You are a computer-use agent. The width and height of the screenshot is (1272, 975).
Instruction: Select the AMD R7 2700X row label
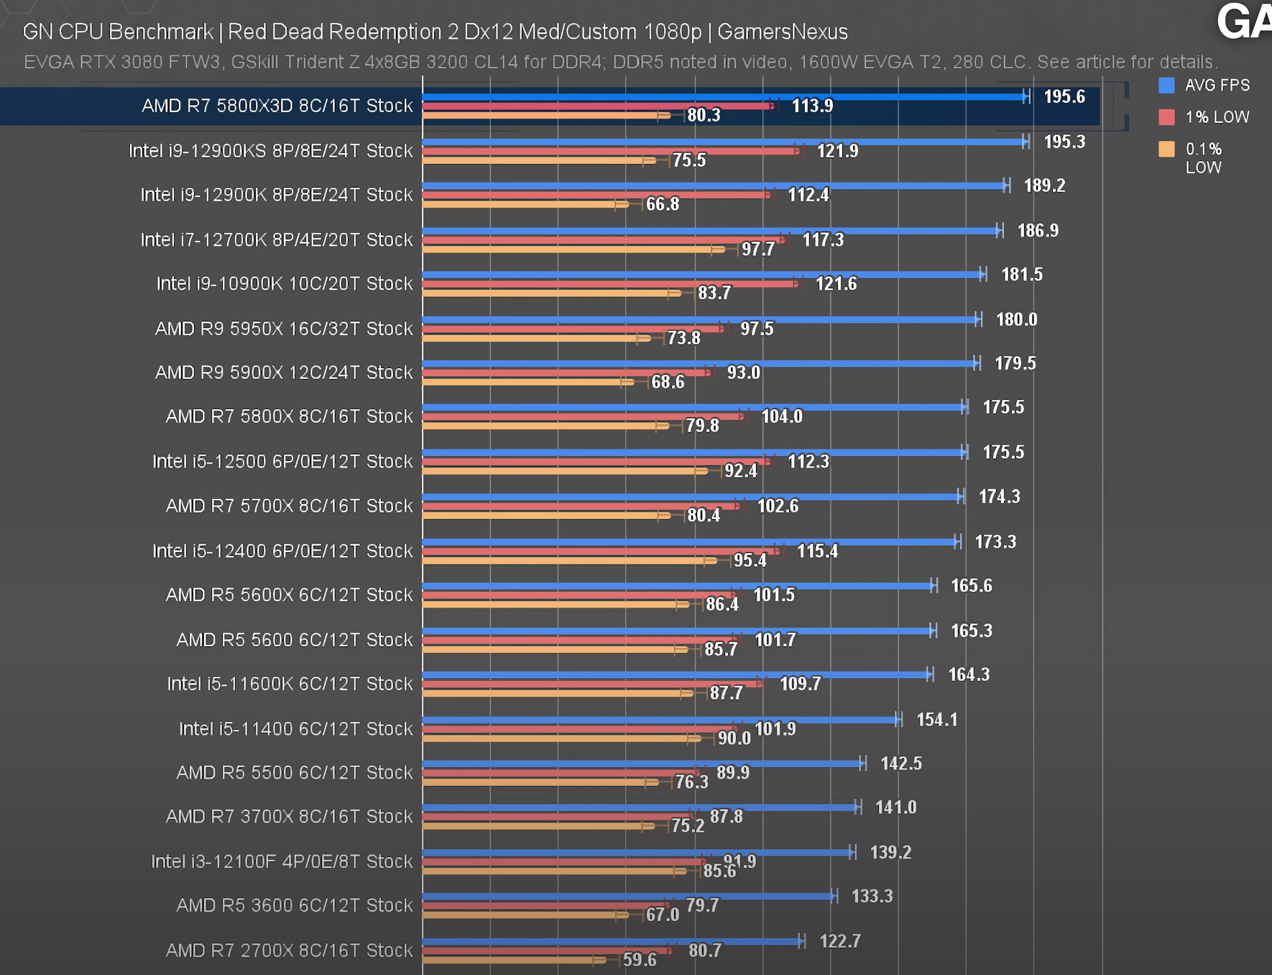(290, 951)
